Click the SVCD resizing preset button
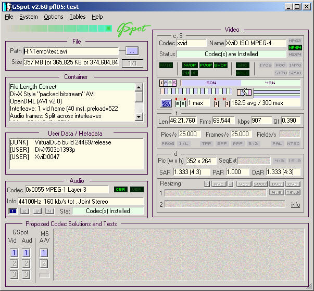Image resolution: width=314 pixels, height=291 pixels. pos(260,184)
